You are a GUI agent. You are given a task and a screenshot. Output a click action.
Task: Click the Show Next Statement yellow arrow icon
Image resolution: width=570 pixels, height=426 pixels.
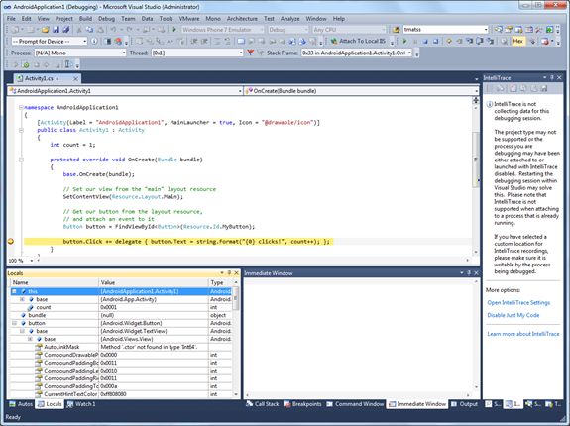pyautogui.click(x=449, y=41)
